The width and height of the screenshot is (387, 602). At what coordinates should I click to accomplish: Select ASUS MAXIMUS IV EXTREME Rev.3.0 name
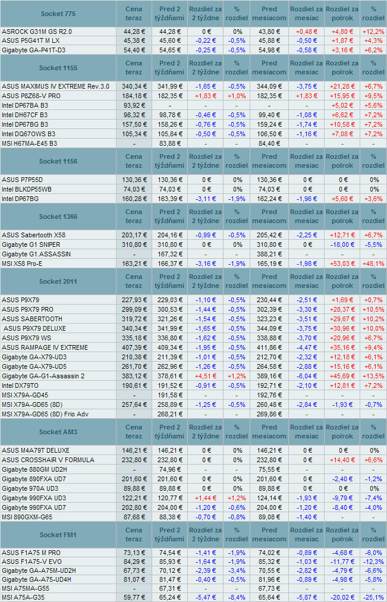click(56, 86)
